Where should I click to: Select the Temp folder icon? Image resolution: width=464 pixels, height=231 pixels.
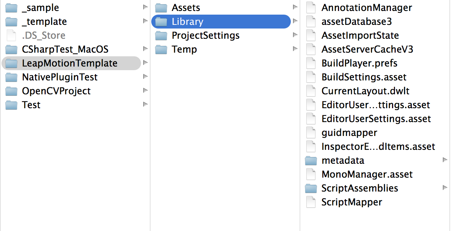click(x=161, y=49)
